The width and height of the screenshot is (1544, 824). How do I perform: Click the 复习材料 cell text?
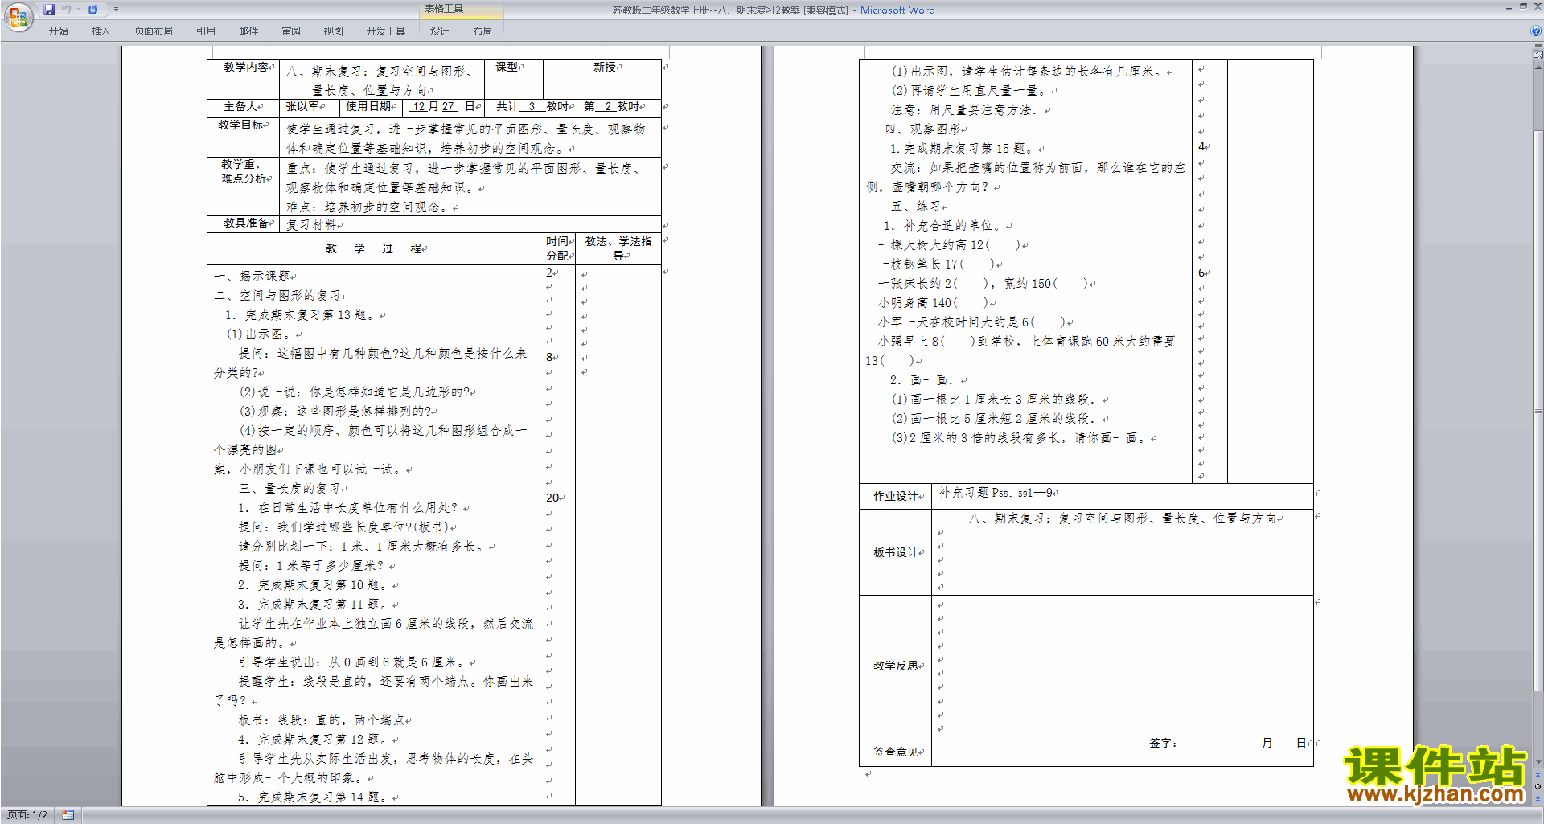pyautogui.click(x=311, y=225)
